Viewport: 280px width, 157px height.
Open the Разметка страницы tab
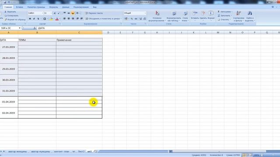pyautogui.click(x=36, y=7)
